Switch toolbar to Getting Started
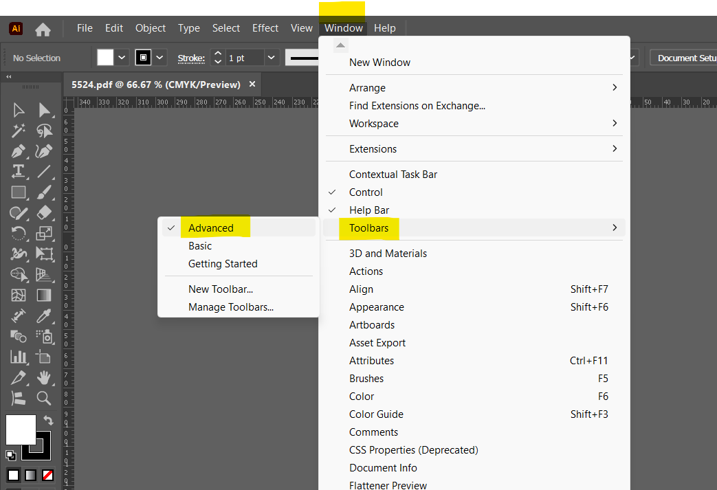The image size is (717, 490). coord(239,264)
